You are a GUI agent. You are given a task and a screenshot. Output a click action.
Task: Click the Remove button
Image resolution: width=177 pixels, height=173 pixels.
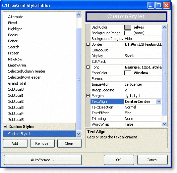click(x=42, y=143)
